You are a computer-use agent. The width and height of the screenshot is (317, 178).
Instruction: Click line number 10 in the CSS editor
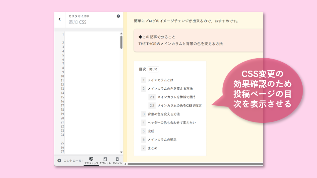(62, 76)
